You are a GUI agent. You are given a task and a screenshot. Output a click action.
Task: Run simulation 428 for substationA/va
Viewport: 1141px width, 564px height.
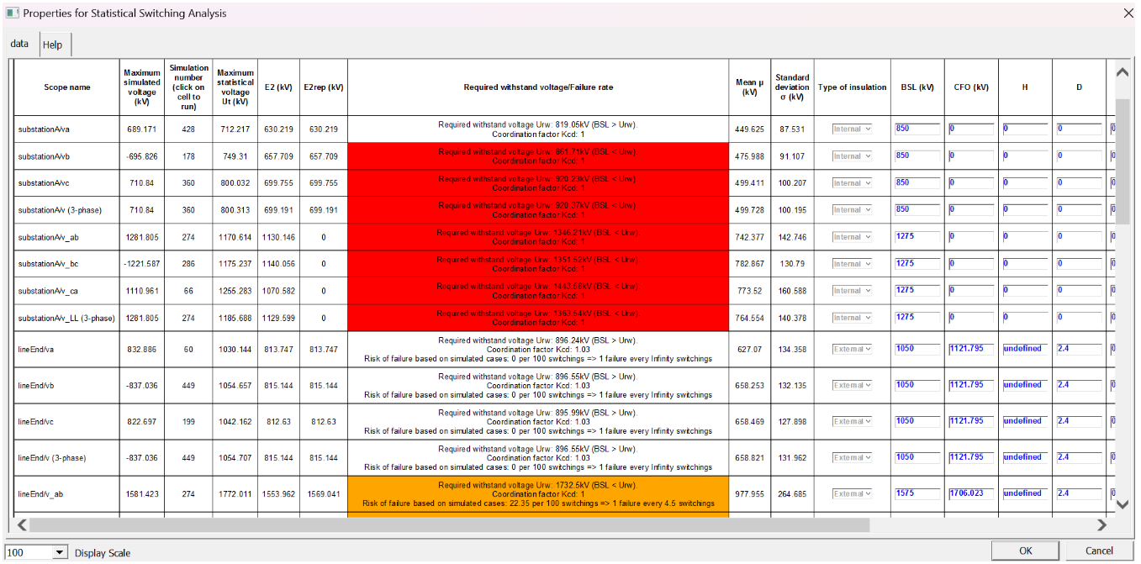point(188,129)
